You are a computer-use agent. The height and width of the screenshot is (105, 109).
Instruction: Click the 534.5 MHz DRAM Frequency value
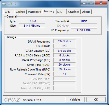pos(65,41)
